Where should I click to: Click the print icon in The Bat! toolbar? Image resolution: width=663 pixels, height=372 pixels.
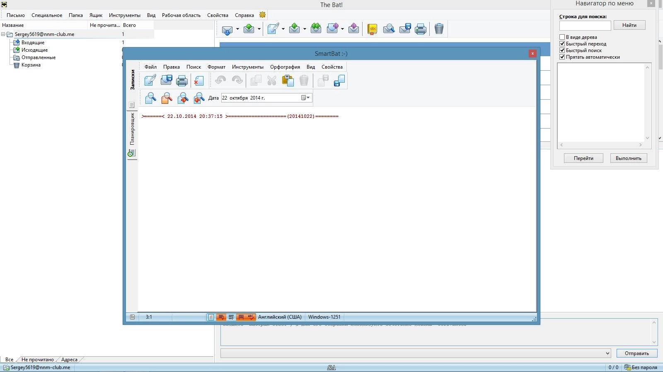421,29
